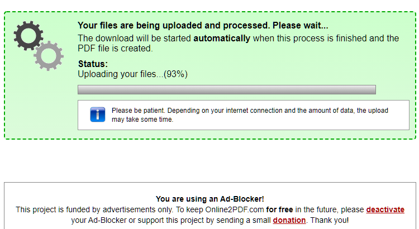Click the 'Uploading your files...(93%)' status text
This screenshot has height=229, width=419.
132,74
